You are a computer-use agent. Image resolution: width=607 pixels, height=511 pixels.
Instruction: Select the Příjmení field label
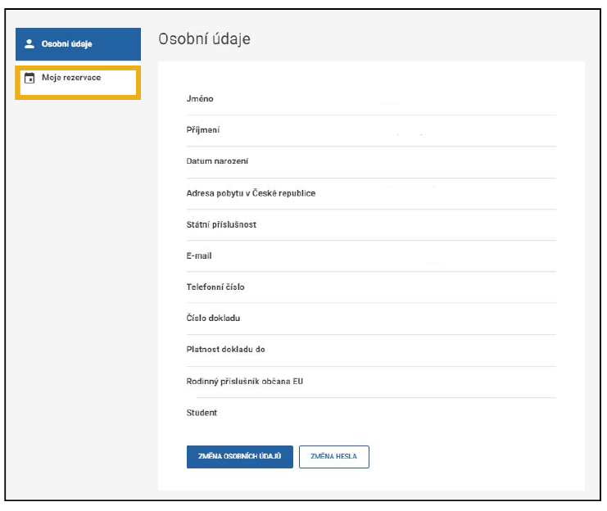203,130
